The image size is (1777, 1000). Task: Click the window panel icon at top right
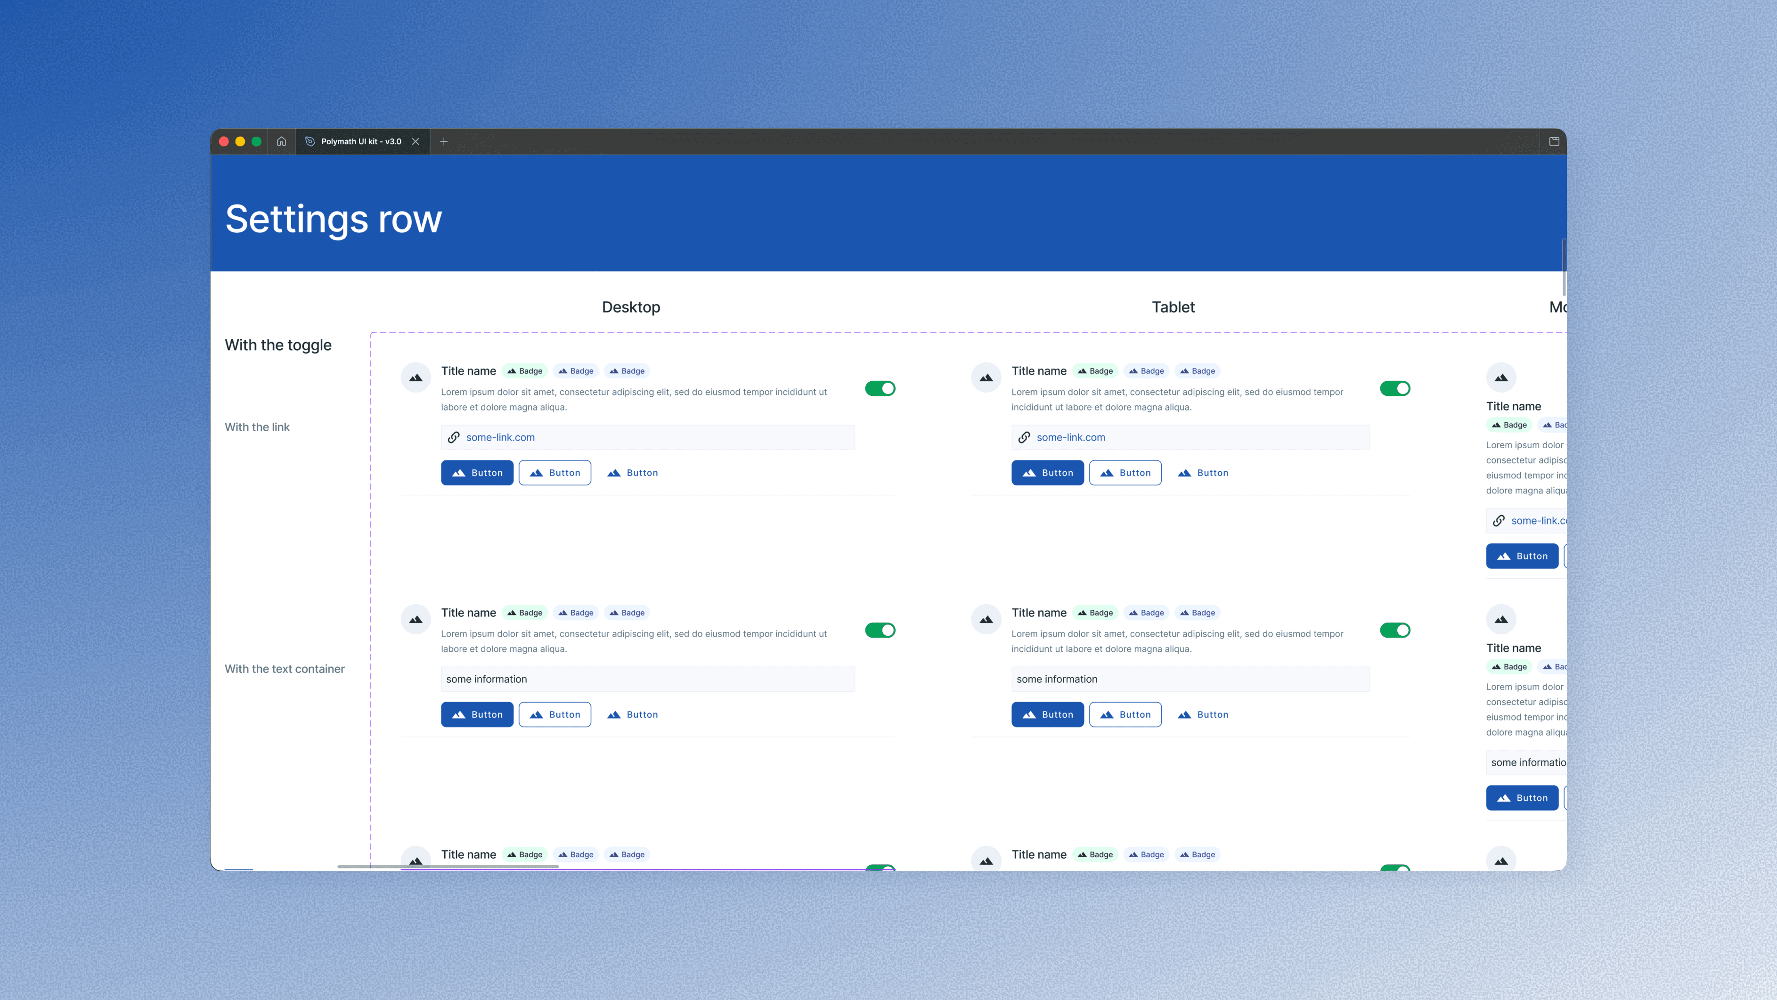click(x=1554, y=141)
